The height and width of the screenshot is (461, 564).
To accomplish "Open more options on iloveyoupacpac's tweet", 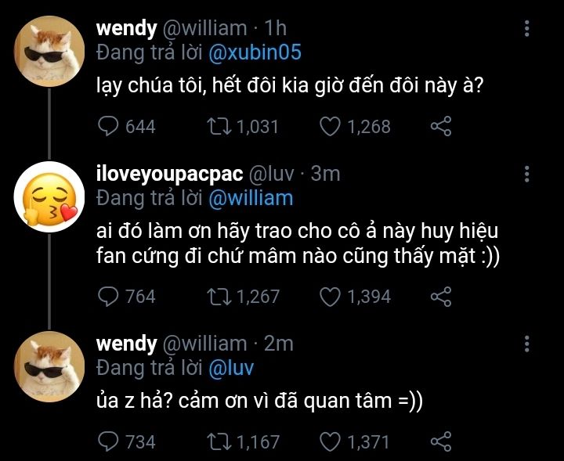I will click(x=526, y=174).
